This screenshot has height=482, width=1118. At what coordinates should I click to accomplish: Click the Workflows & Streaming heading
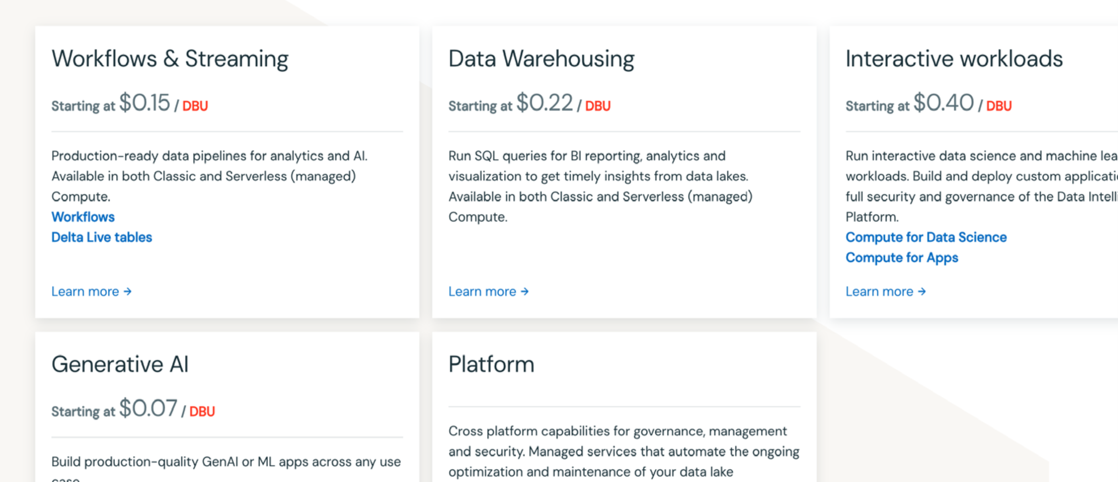pyautogui.click(x=170, y=59)
